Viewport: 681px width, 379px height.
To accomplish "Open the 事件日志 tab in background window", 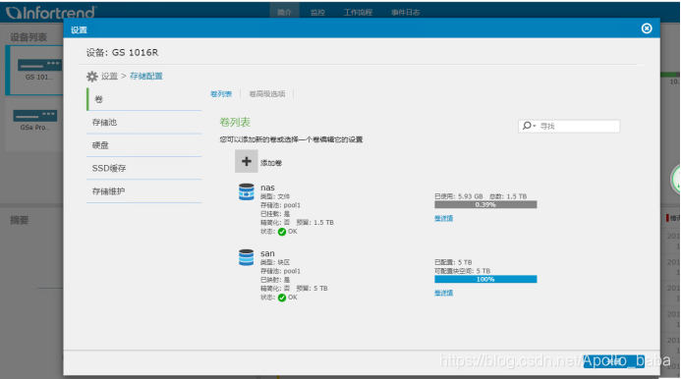I will tap(406, 12).
